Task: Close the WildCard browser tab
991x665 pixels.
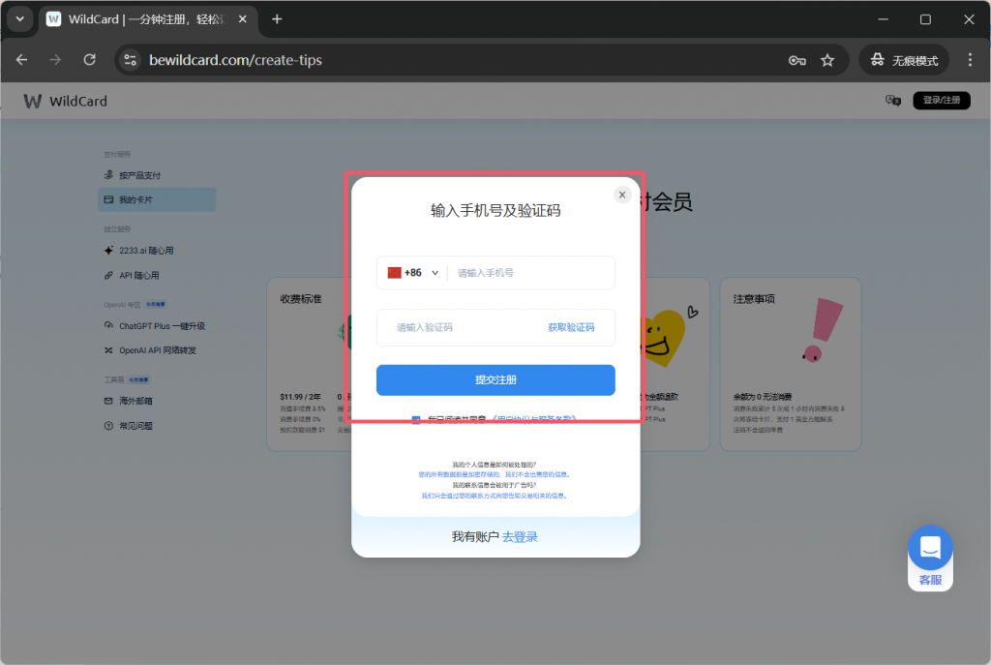Action: point(242,19)
